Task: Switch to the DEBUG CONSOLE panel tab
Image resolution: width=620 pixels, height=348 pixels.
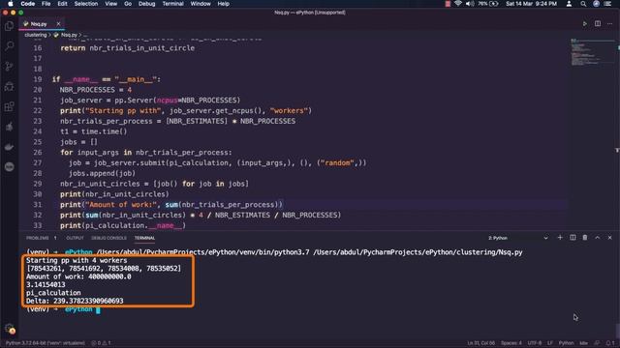Action: pyautogui.click(x=108, y=238)
